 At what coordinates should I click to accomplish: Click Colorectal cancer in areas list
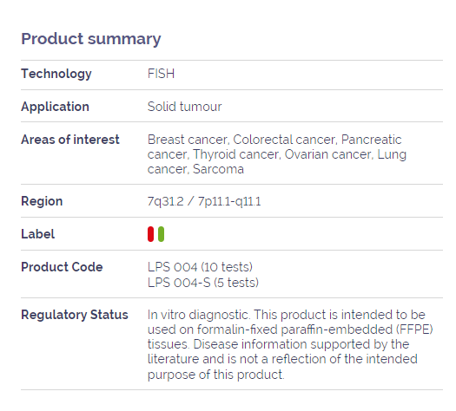click(x=285, y=140)
